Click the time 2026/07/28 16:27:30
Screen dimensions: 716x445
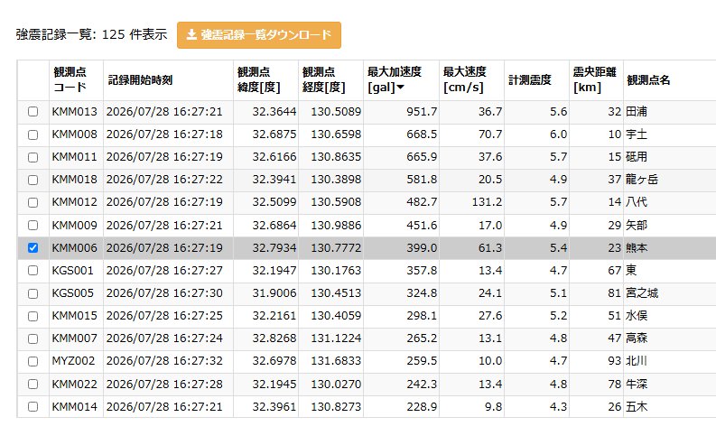click(164, 293)
